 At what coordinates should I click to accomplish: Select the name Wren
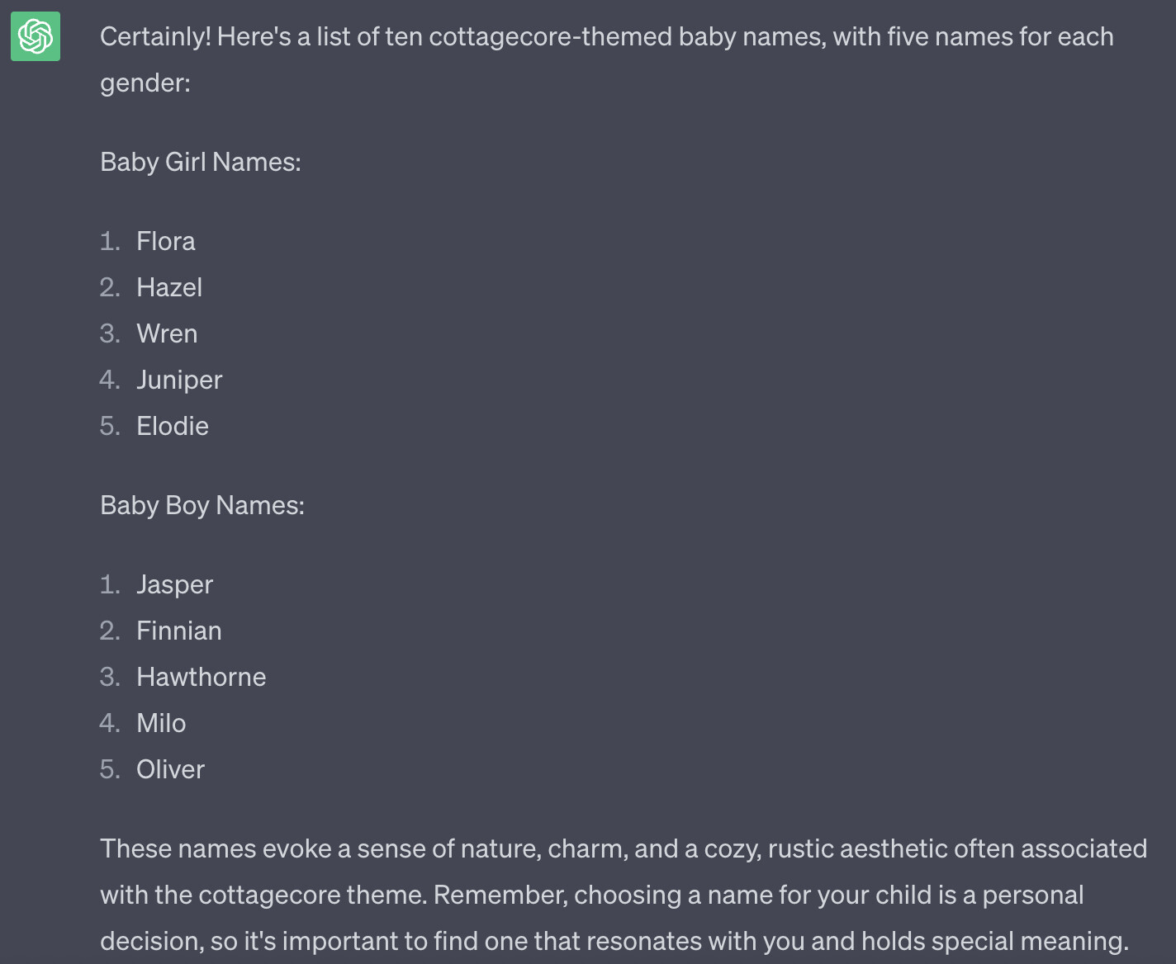click(167, 333)
